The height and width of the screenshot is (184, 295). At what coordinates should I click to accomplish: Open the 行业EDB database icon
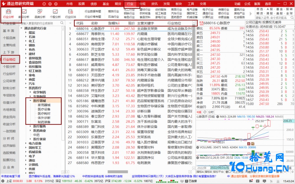point(71,13)
